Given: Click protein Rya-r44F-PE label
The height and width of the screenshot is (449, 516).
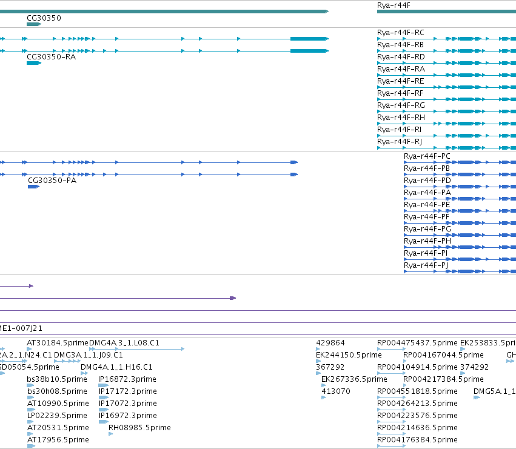Looking at the screenshot, I should coord(427,205).
